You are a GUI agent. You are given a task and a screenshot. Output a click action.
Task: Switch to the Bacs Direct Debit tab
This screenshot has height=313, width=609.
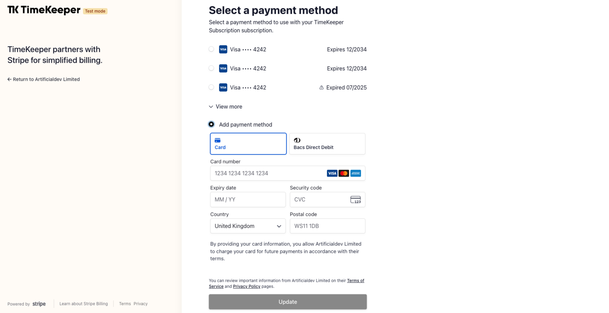coord(327,144)
